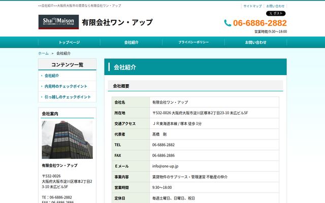Click the 有限会社ワン・アップ name under the photo
Screen dimensions: 325x203
pos(60,165)
